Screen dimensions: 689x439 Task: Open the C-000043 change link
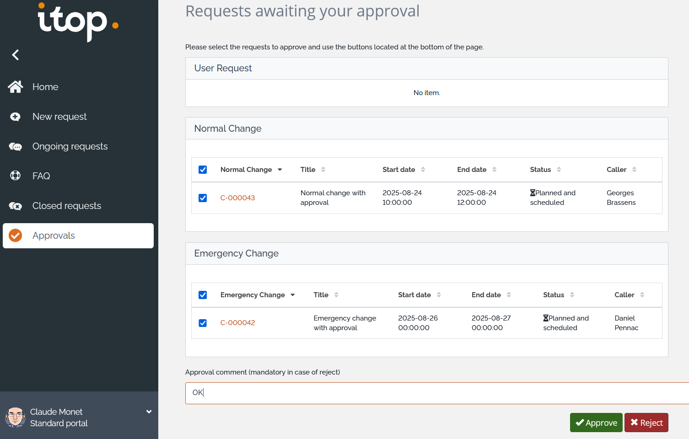(237, 198)
